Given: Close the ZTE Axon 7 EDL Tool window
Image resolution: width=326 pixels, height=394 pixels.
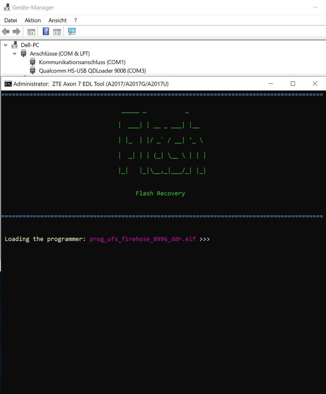Looking at the screenshot, I should (x=315, y=84).
